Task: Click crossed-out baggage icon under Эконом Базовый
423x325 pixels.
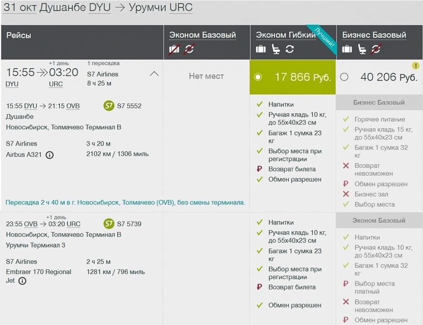Action: pyautogui.click(x=174, y=50)
